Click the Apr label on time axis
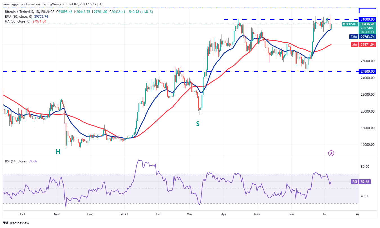The image size is (380, 228). pyautogui.click(x=224, y=214)
